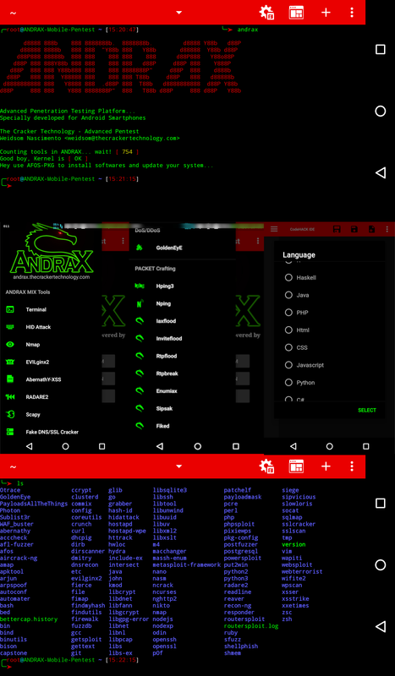Viewport: 395px width, 676px height.
Task: Open window layout icon in ls listing terminal
Action: 296,466
